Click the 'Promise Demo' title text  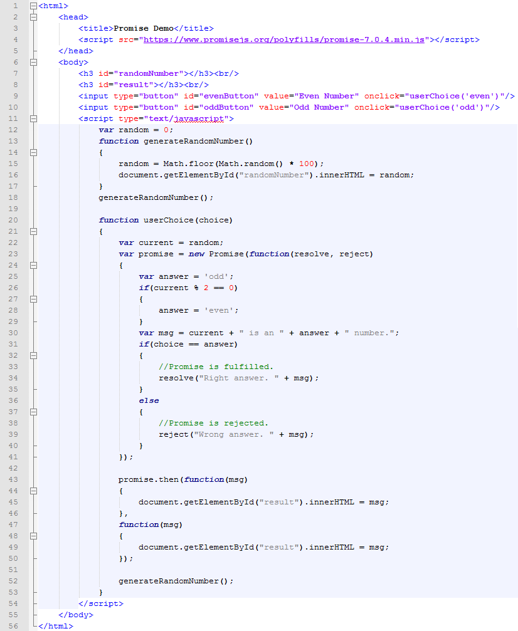coord(144,28)
